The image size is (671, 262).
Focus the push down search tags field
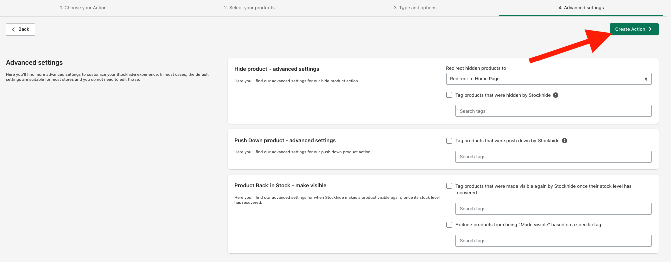coord(553,157)
